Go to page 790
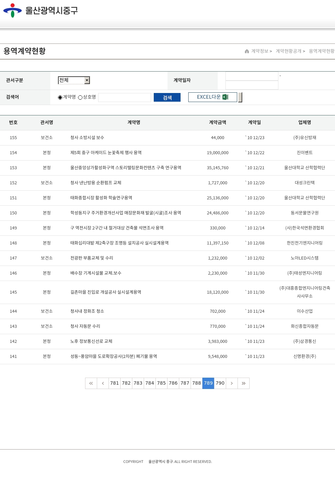335x483 pixels. (220, 383)
